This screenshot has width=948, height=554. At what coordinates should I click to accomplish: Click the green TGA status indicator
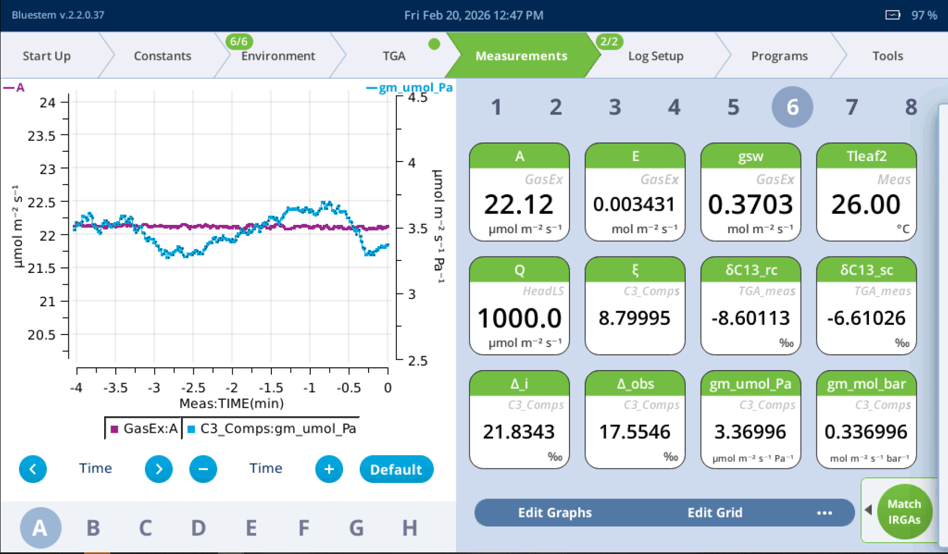click(434, 44)
